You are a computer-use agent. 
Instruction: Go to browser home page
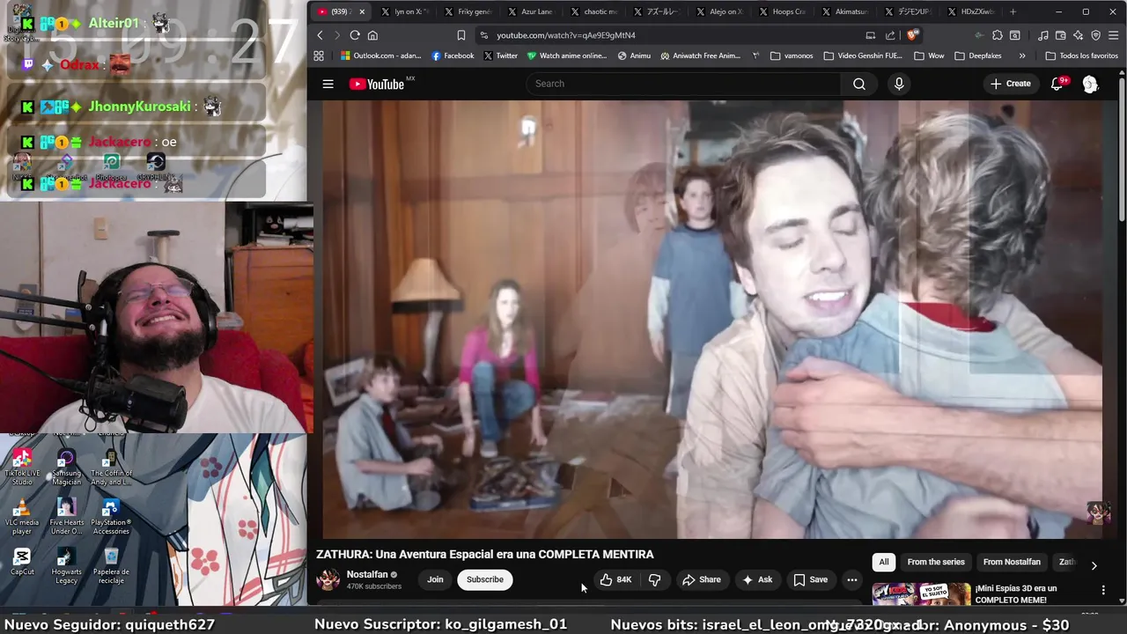pos(372,35)
